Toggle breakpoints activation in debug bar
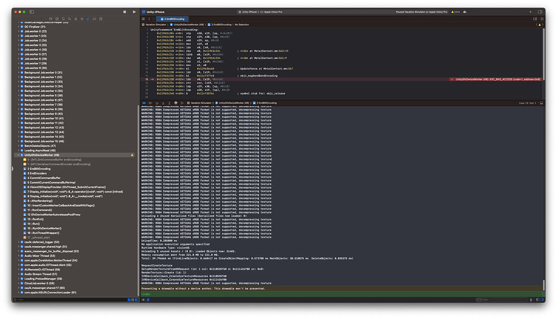Image resolution: width=557 pixels, height=318 pixels. click(x=144, y=102)
